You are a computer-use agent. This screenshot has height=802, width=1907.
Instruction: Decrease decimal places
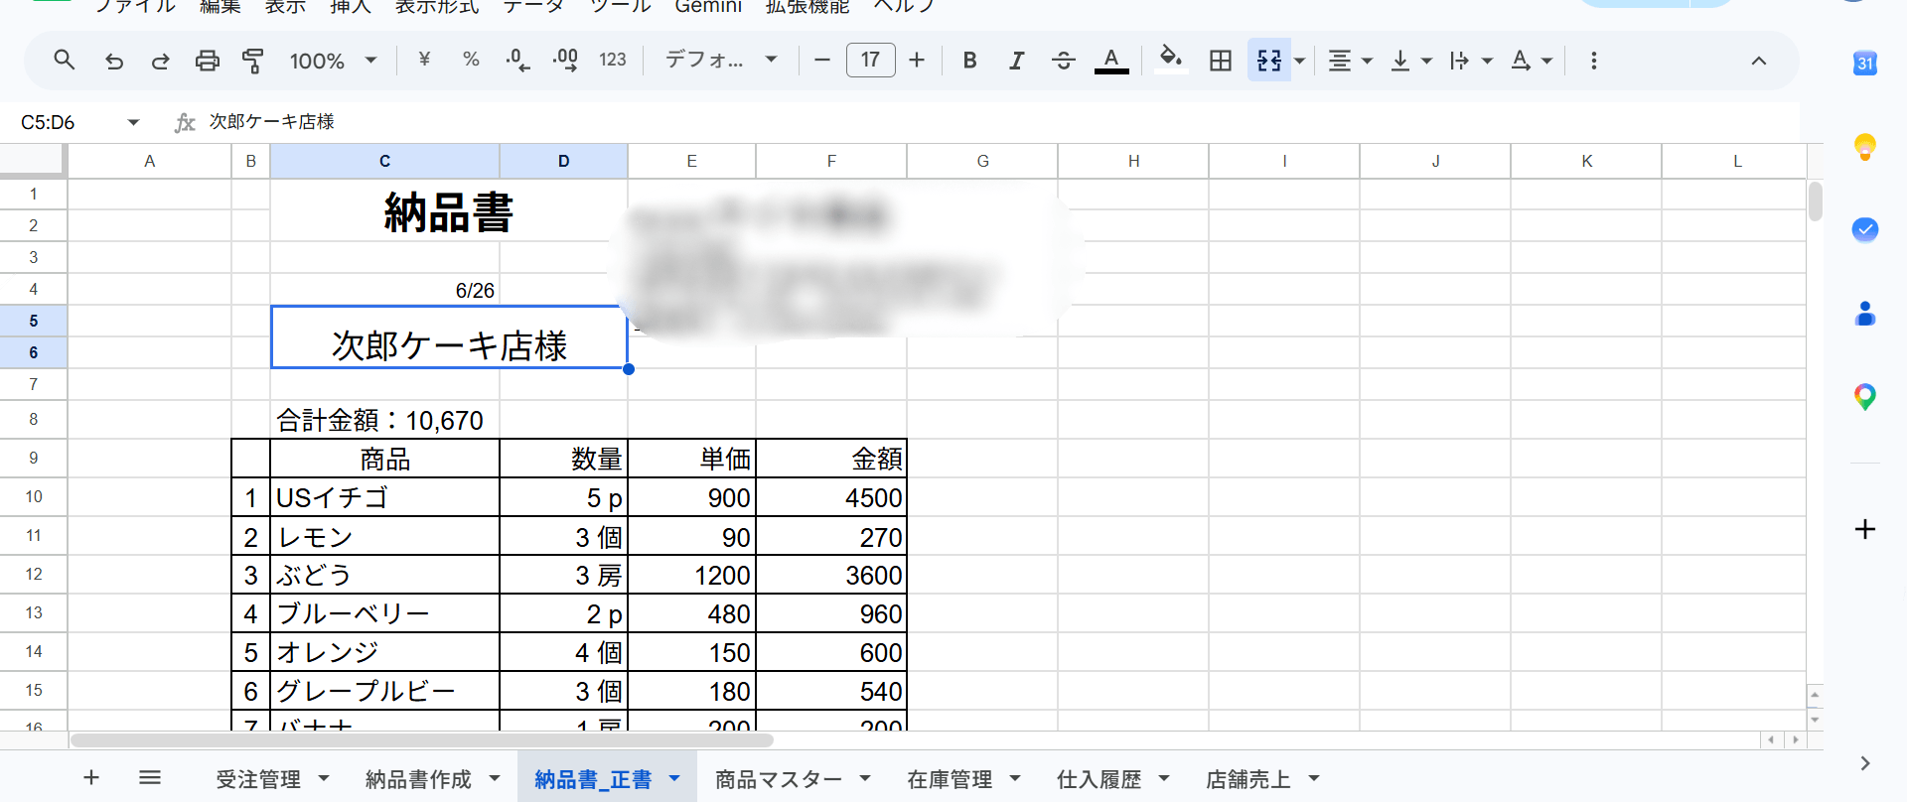pyautogui.click(x=517, y=60)
